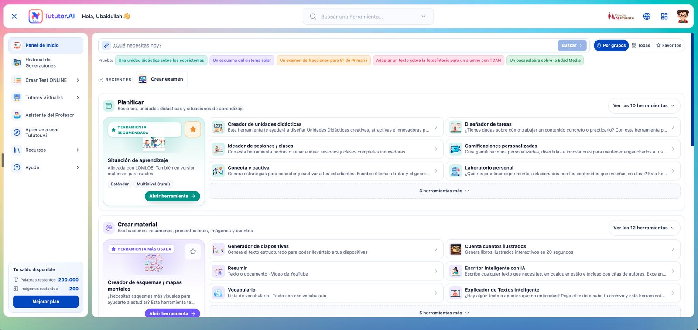Try Un pasapalabra sobre la Edad Media suggestion

click(x=545, y=61)
